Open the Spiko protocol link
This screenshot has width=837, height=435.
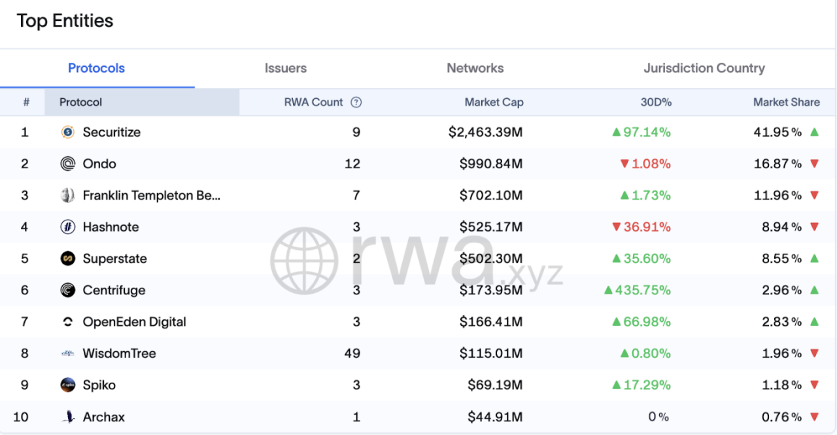(x=99, y=385)
